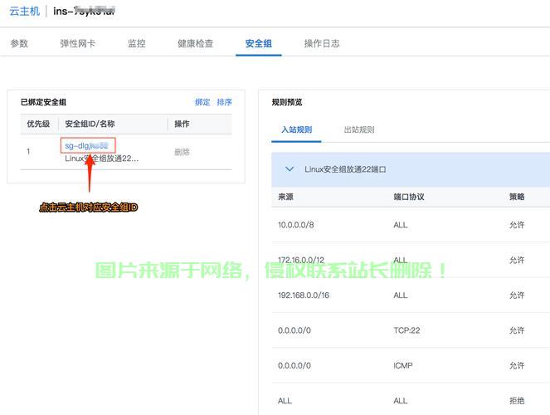Click the 规则预览 panel title

pyautogui.click(x=287, y=102)
